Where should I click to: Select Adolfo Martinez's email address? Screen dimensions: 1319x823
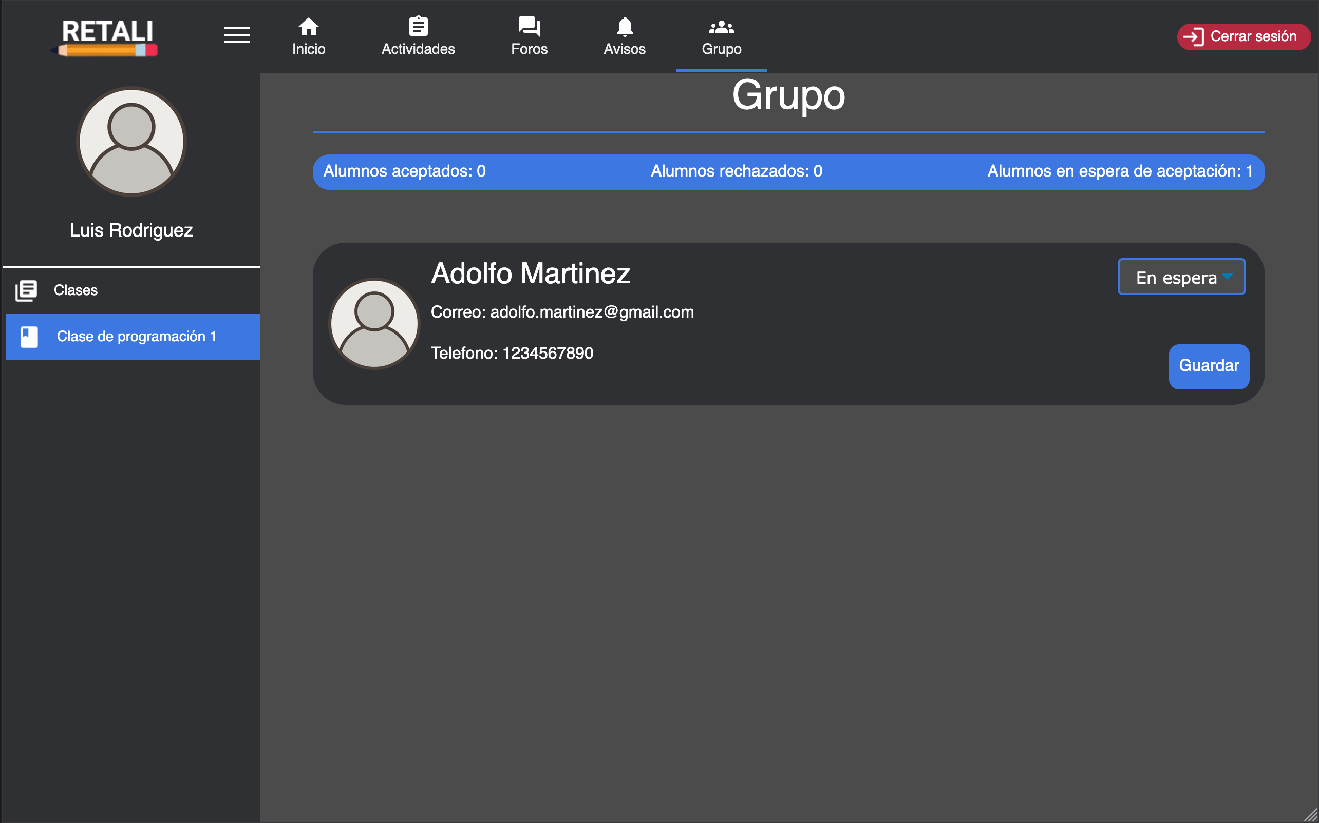[x=592, y=312]
